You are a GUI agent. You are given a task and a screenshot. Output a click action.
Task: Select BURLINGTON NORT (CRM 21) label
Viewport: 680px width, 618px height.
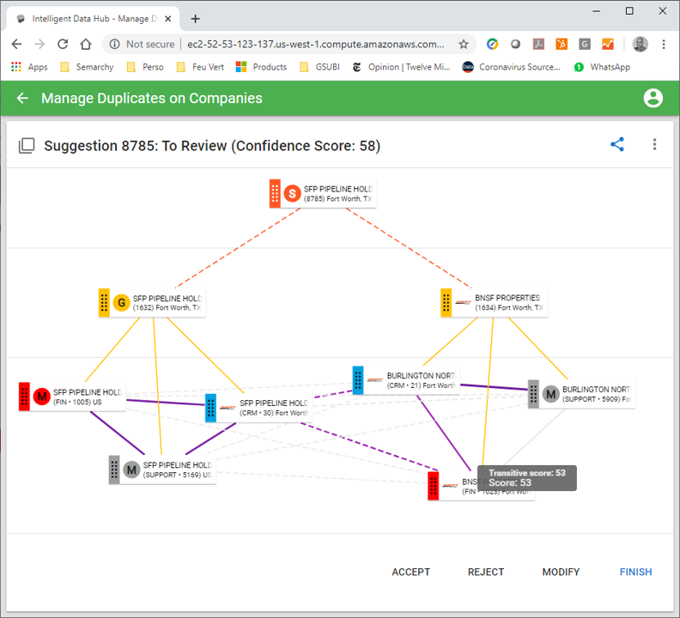pyautogui.click(x=421, y=380)
